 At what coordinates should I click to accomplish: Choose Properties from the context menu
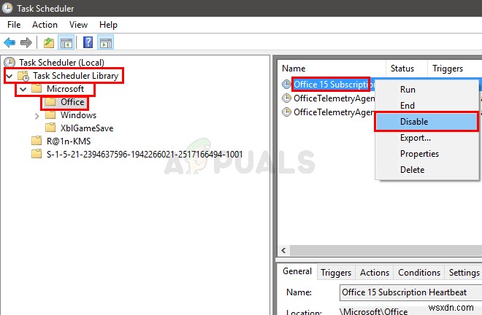(x=426, y=154)
